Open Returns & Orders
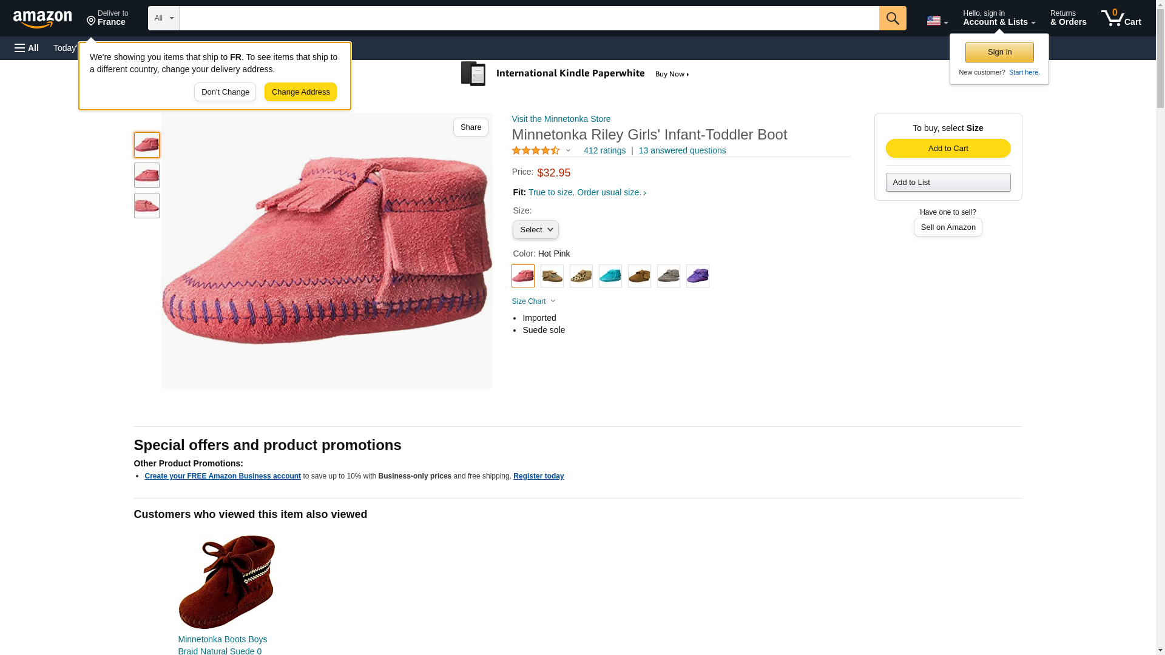Viewport: 1165px width, 655px height. tap(1068, 18)
